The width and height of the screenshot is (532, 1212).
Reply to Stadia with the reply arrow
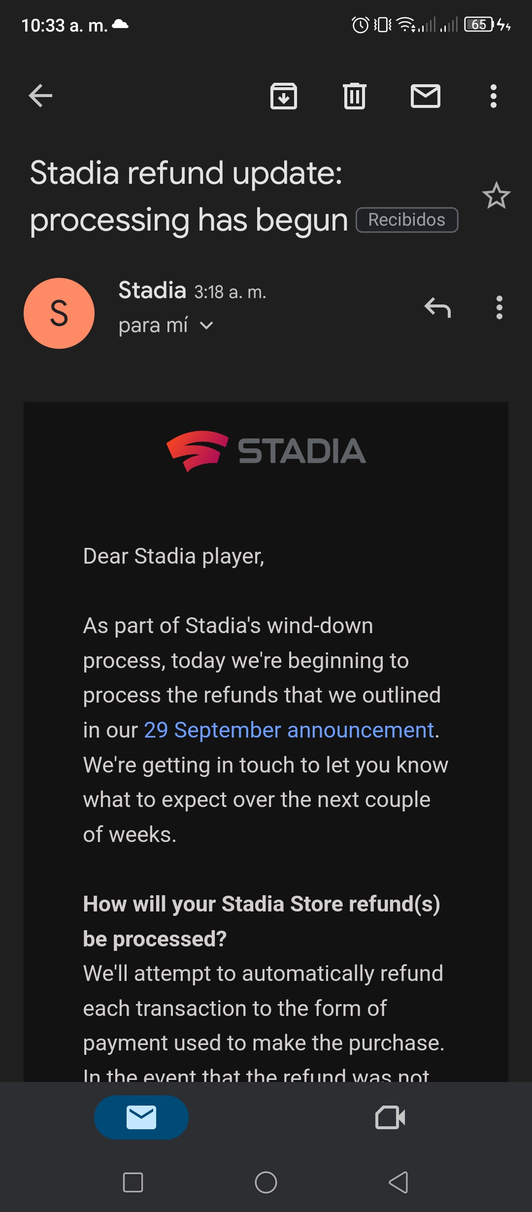click(x=437, y=308)
